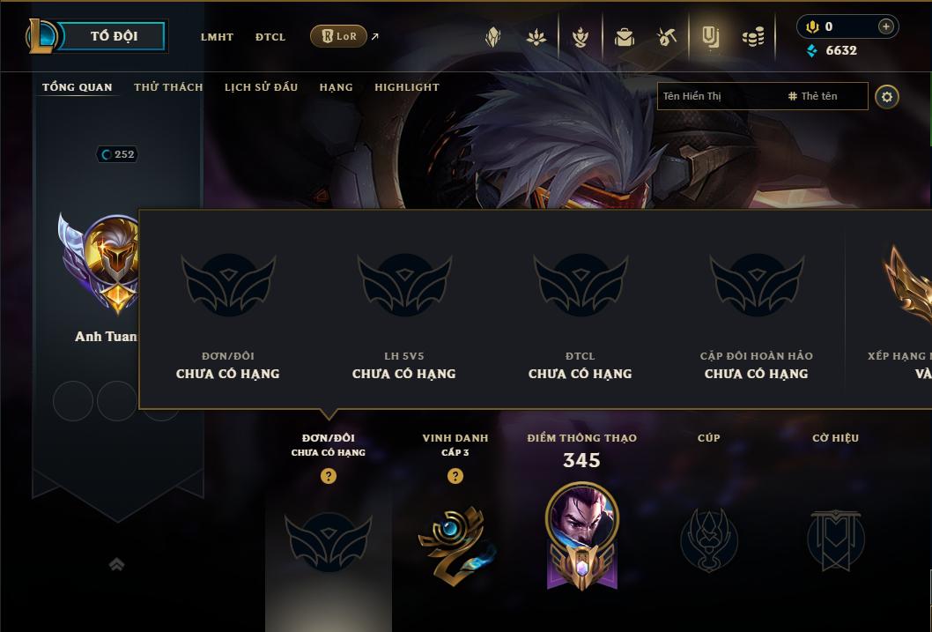Select the Điểm Thông Thạo champion mastery emblem

582,537
